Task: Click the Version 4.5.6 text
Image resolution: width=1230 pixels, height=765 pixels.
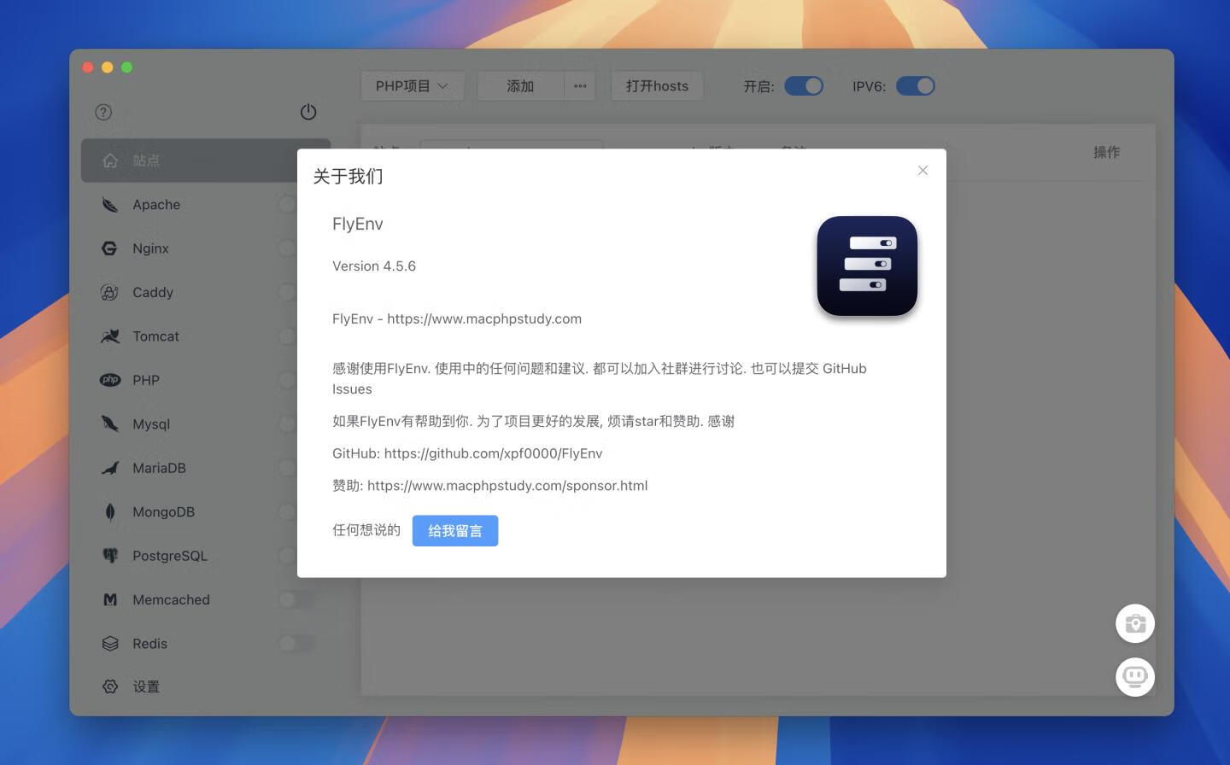Action: coord(374,266)
